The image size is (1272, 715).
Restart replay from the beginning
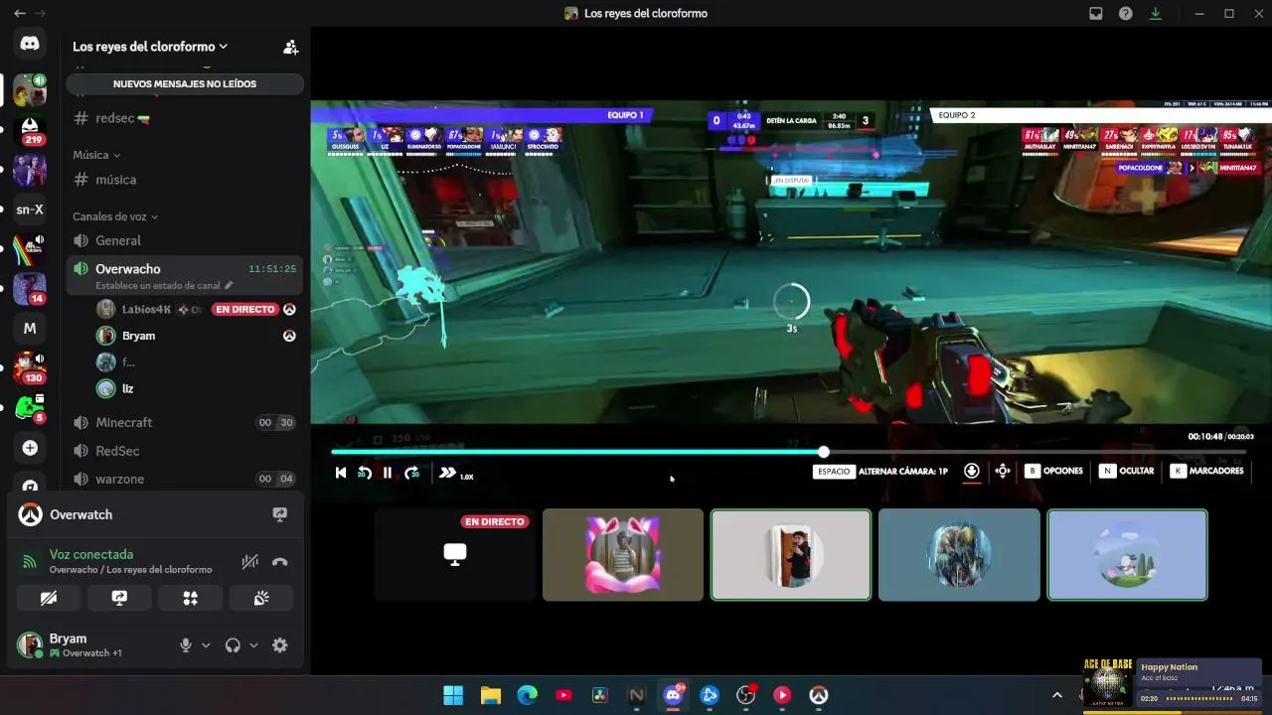[x=341, y=473]
